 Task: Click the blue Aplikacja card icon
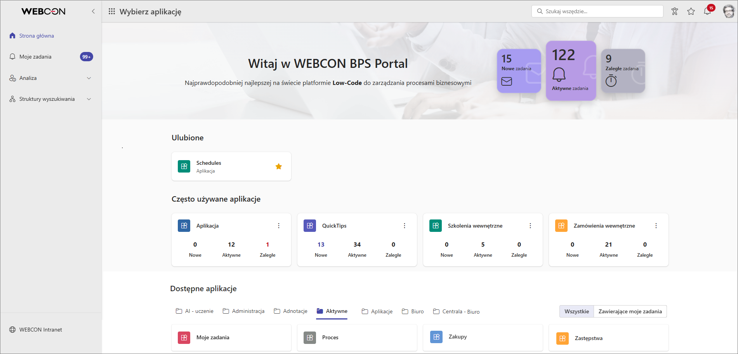point(184,226)
